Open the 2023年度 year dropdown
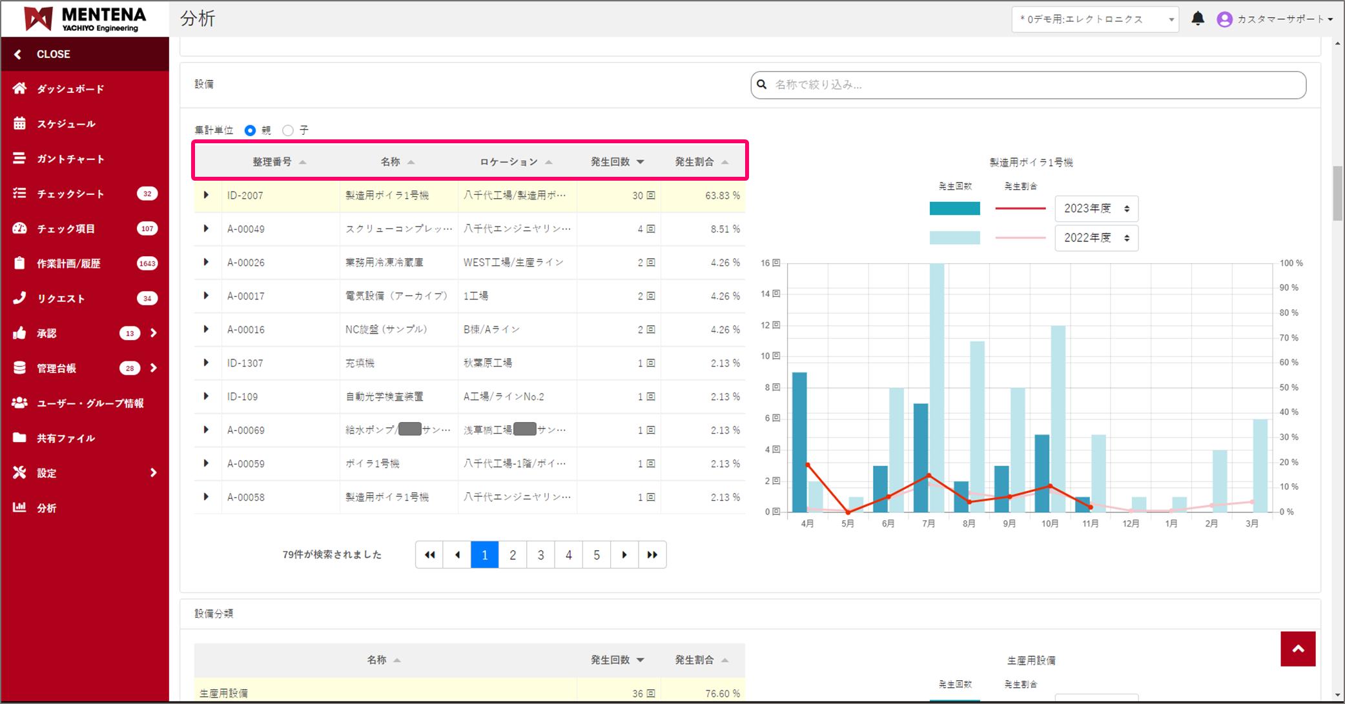This screenshot has height=704, width=1345. point(1096,208)
